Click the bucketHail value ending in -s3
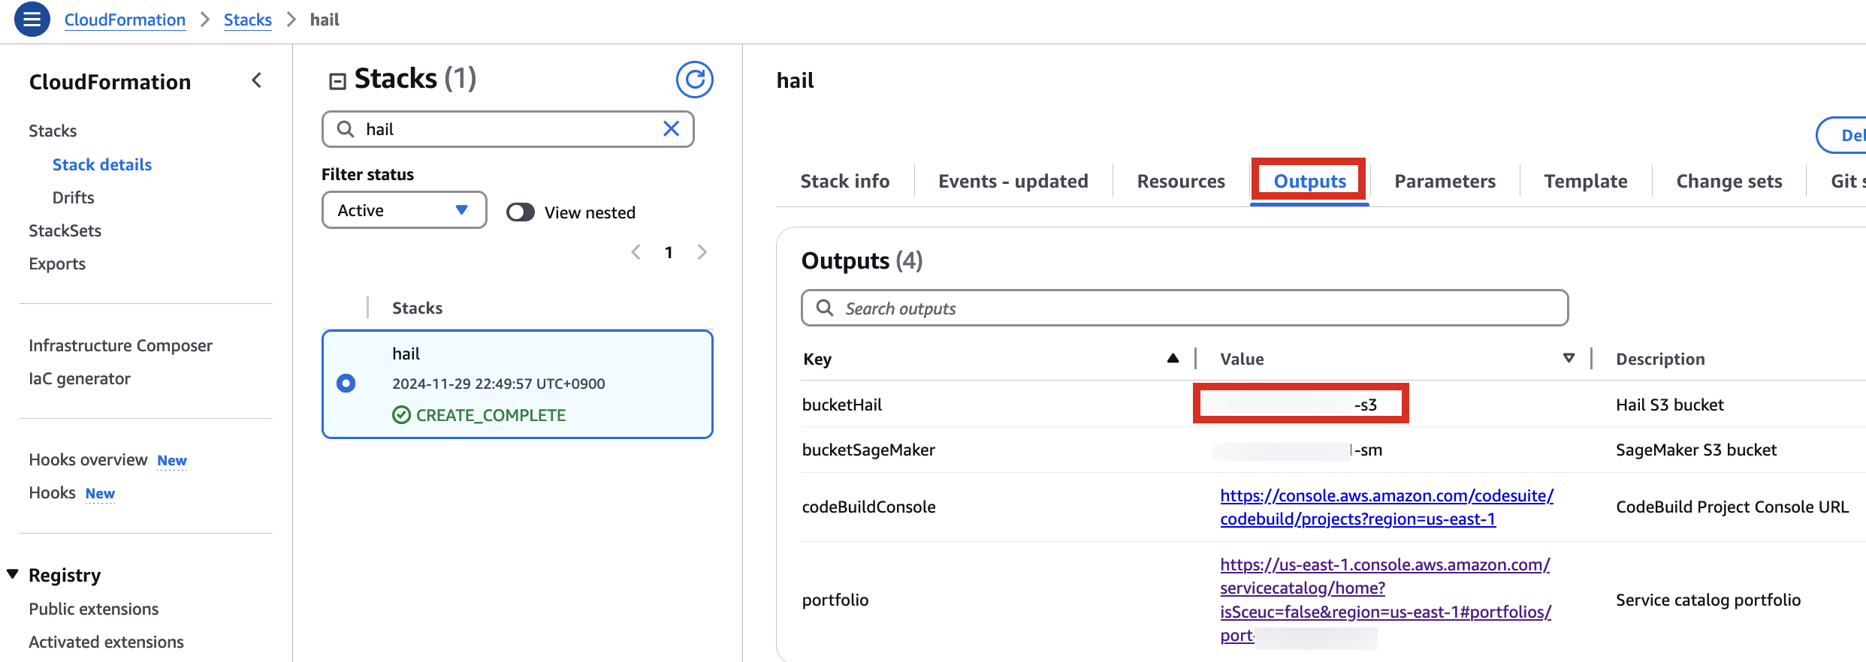 point(1300,405)
